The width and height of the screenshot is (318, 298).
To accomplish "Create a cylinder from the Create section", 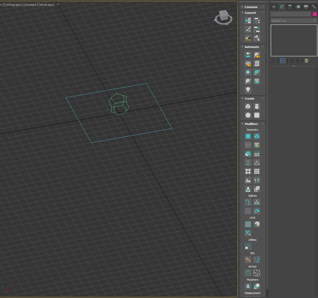I will point(257,106).
